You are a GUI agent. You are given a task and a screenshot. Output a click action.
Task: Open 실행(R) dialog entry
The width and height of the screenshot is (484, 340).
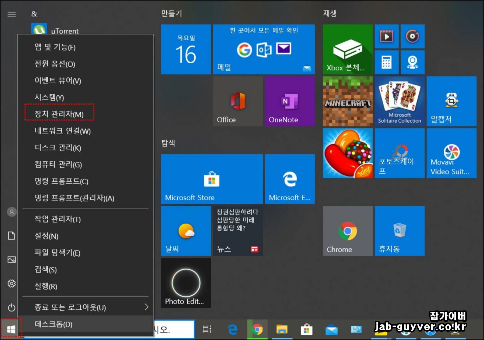(x=86, y=286)
